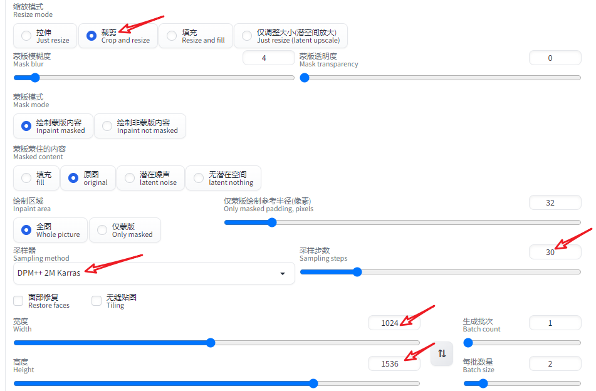Open the Sampling method dropdown
This screenshot has width=596, height=391.
pos(154,273)
